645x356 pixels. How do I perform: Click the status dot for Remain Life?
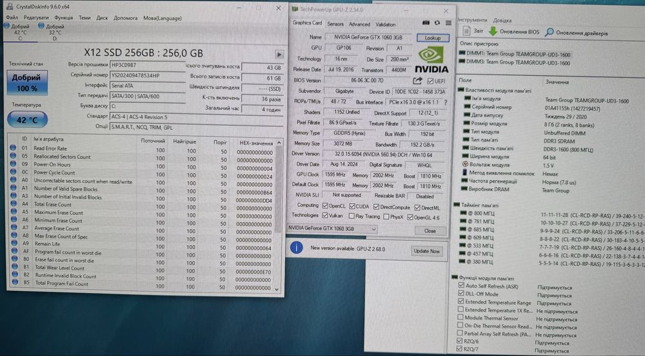coord(14,243)
